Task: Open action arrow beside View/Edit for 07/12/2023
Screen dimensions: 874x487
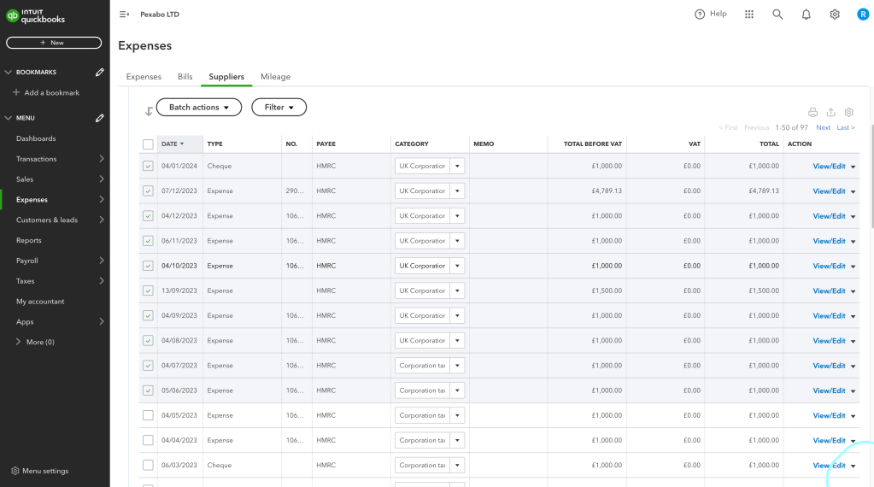Action: (x=853, y=191)
